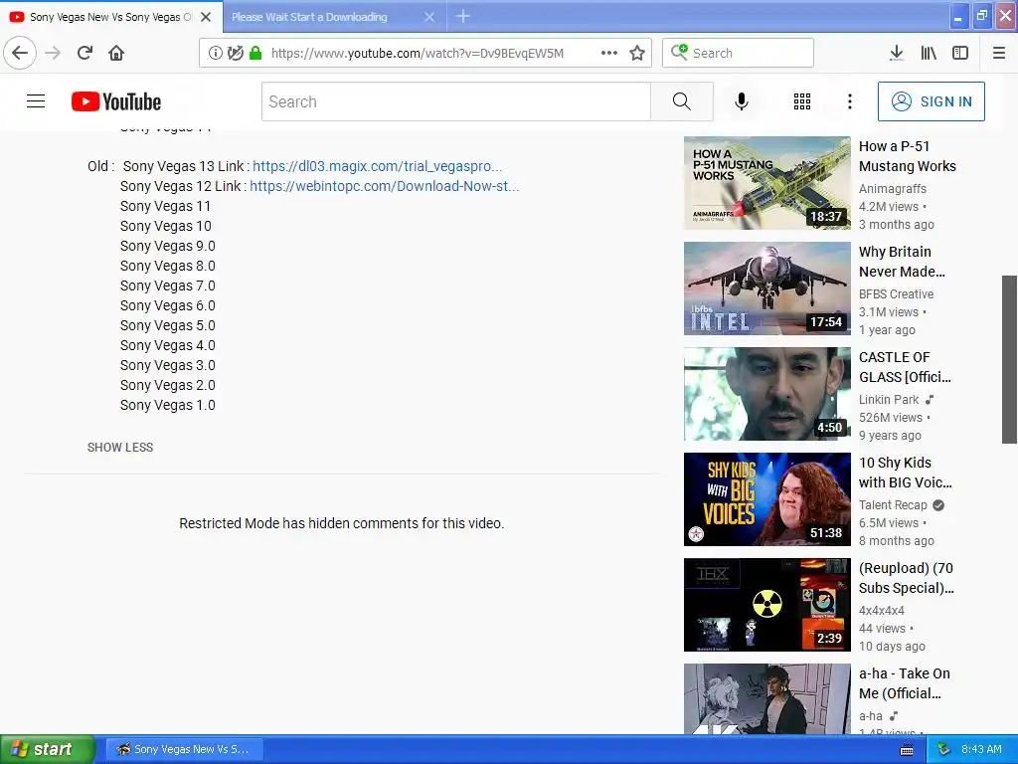The width and height of the screenshot is (1018, 764).
Task: Click the How a P-51 Mustang Works title
Action: 907,156
